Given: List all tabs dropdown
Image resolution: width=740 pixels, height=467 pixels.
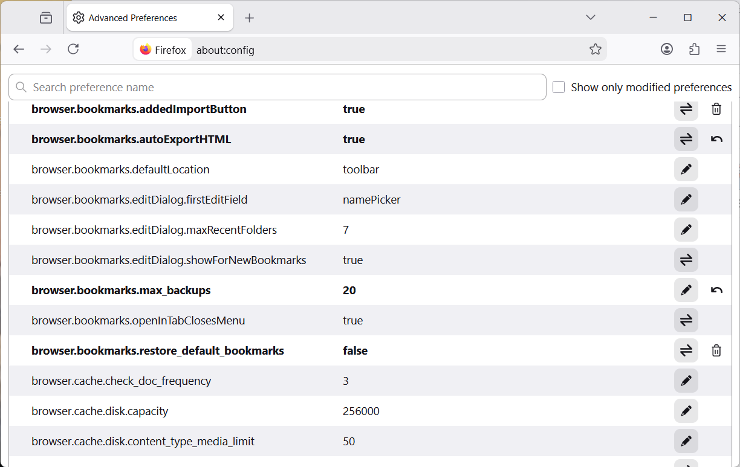Looking at the screenshot, I should pos(591,18).
